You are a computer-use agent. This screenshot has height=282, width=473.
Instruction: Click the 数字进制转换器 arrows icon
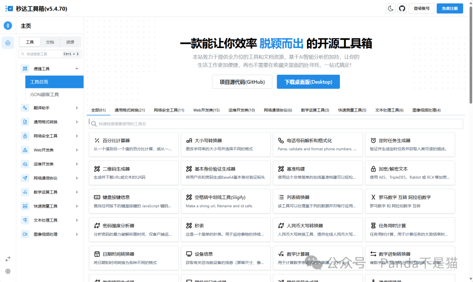(373, 254)
